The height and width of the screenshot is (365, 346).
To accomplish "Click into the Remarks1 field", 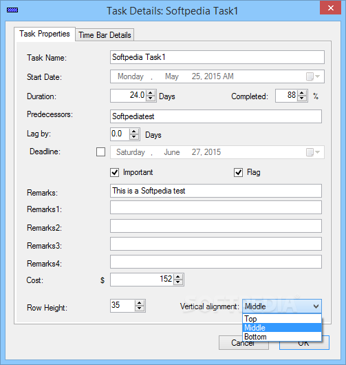I will (216, 208).
